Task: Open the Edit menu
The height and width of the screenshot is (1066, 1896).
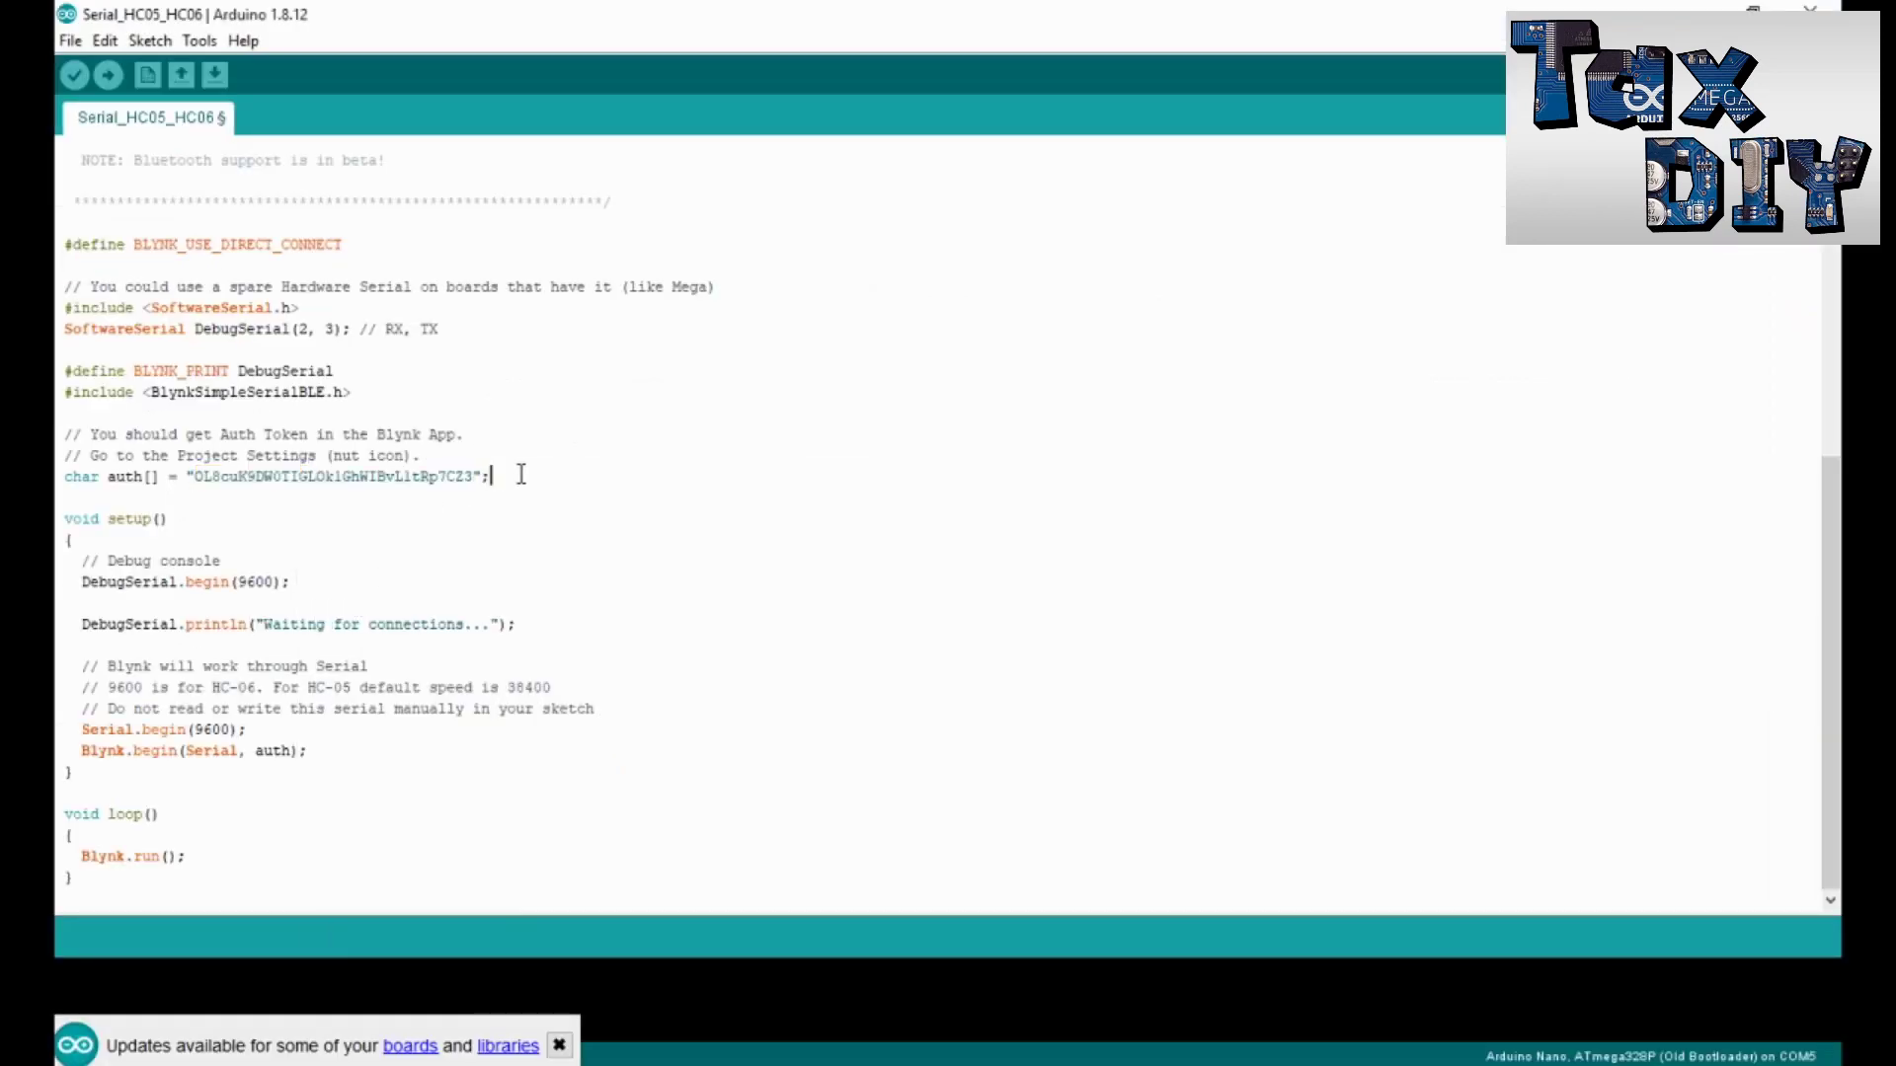Action: tap(105, 40)
